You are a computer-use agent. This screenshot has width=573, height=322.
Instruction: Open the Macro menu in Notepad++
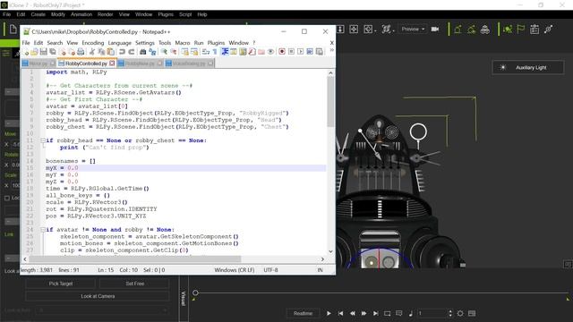click(183, 43)
